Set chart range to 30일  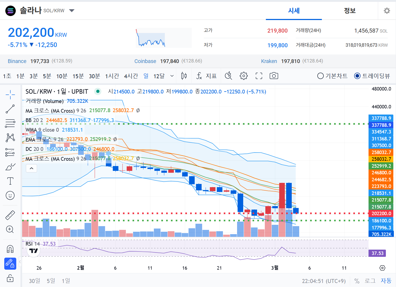[x=35, y=281]
